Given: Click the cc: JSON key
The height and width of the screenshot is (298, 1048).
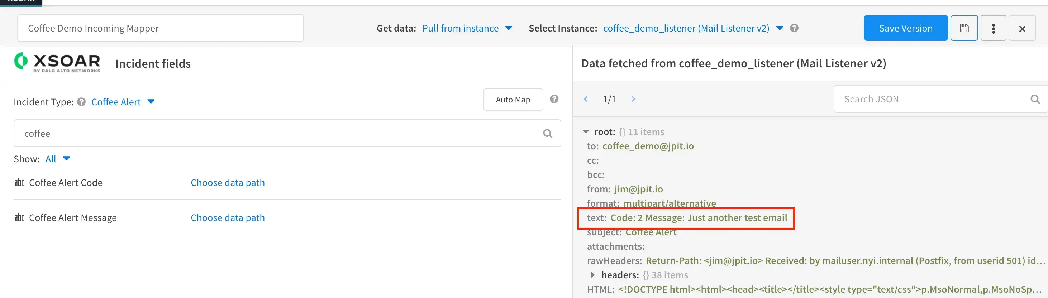Looking at the screenshot, I should coord(593,160).
